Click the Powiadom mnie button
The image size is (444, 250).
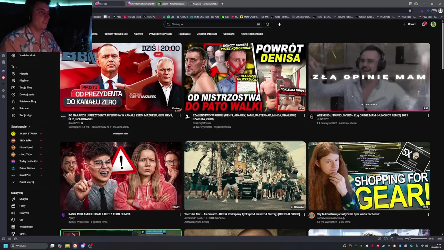(121, 134)
